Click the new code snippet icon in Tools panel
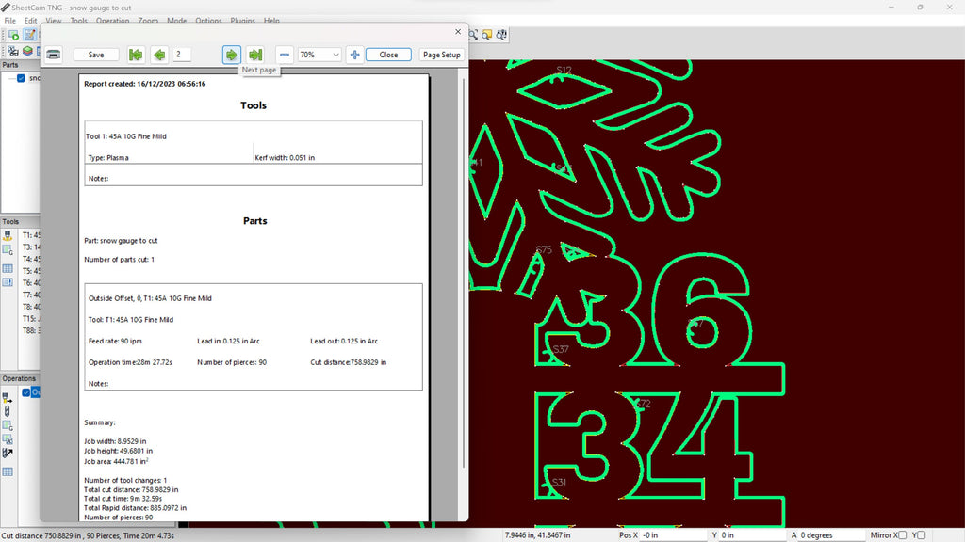 coord(8,250)
